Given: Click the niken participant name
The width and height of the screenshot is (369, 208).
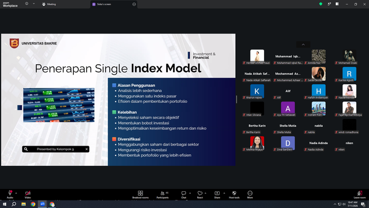Looking at the screenshot, I should click(349, 143).
